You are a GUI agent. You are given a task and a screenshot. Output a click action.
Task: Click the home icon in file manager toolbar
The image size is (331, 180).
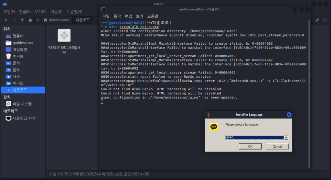30,20
